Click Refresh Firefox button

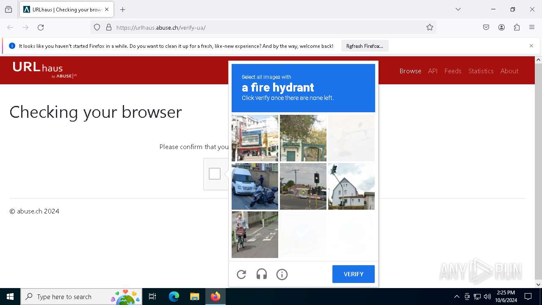click(x=365, y=46)
